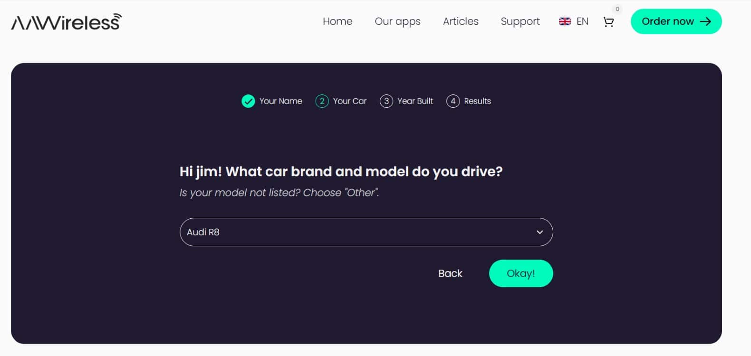Click the Year Built step circle icon

coord(386,101)
